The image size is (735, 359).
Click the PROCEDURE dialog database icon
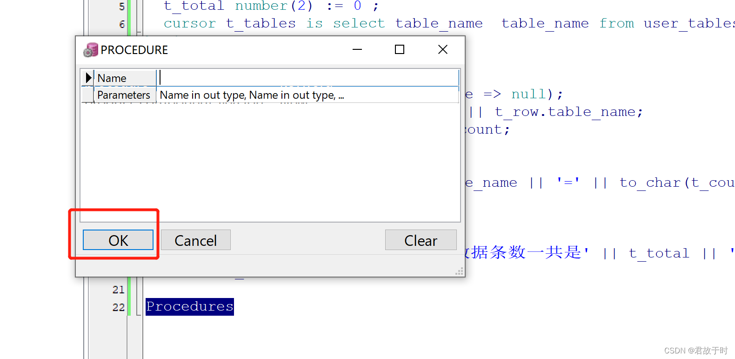pyautogui.click(x=91, y=50)
